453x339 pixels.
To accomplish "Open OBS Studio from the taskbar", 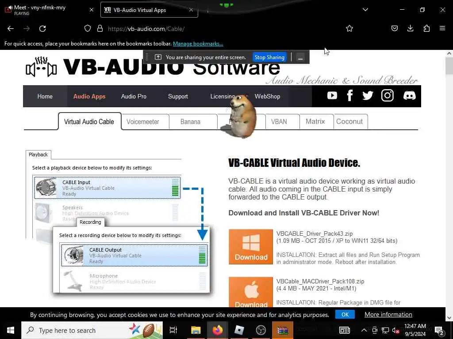I will click(x=261, y=330).
